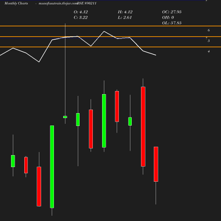
Task: Select the small green candle with longest upper wick
Action: (65, 117)
